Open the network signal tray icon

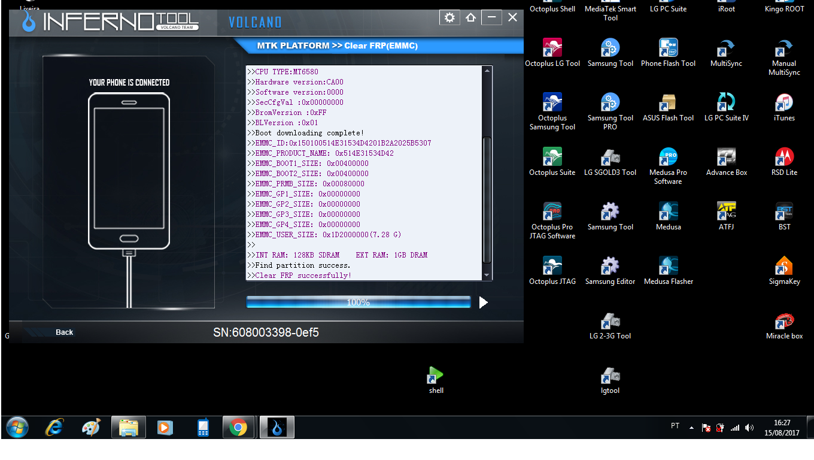pos(735,428)
